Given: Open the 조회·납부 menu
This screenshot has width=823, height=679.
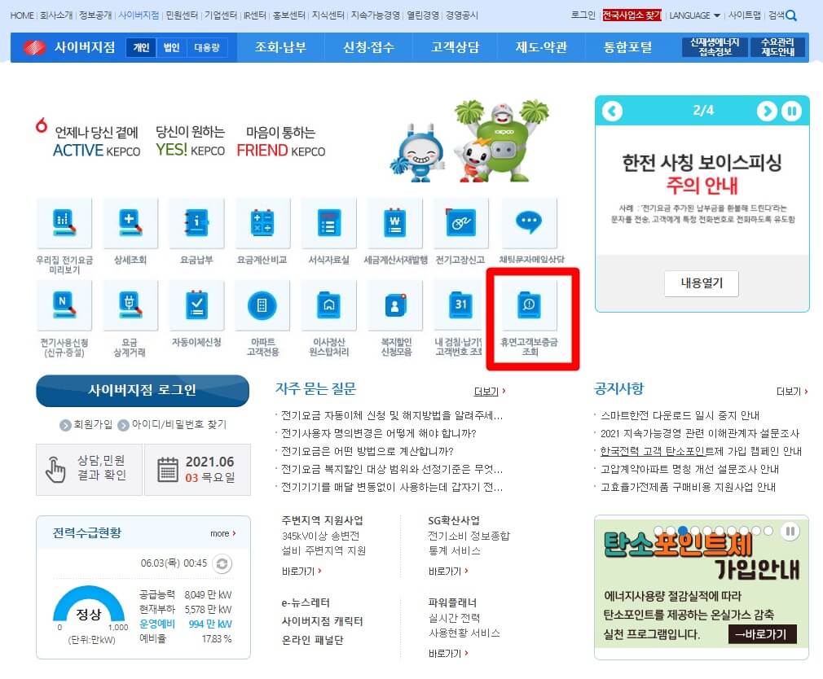Looking at the screenshot, I should coord(281,47).
